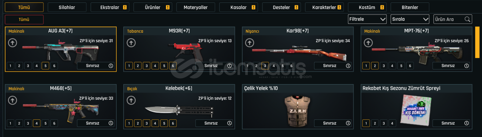Select slot 2 on MPT-76 card
The image size is (482, 137).
click(375, 66)
